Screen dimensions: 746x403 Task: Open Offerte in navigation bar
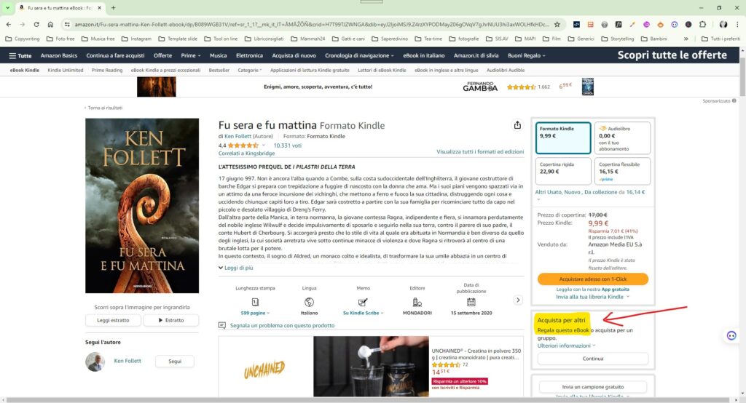coord(162,55)
